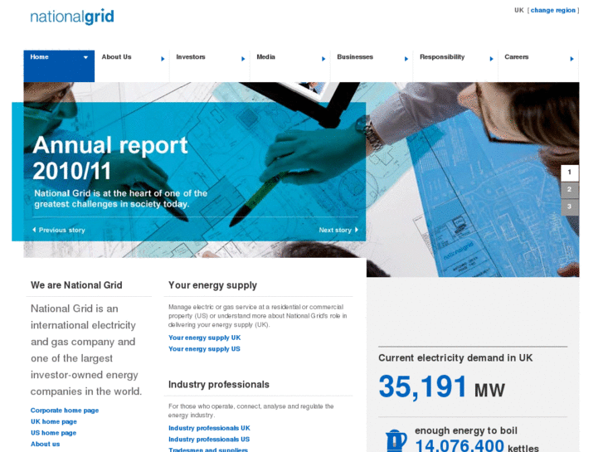Expand the Investors arrow
Image resolution: width=603 pixels, height=452 pixels.
click(243, 59)
